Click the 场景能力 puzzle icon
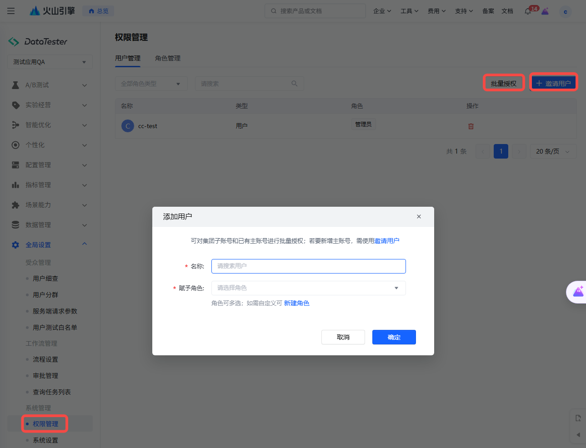The height and width of the screenshot is (448, 586). (x=15, y=205)
